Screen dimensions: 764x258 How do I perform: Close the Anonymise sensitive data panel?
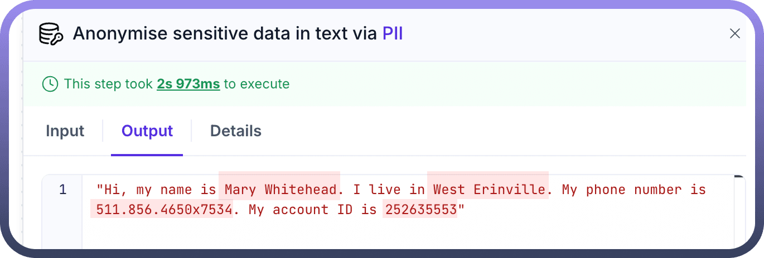[x=734, y=34]
